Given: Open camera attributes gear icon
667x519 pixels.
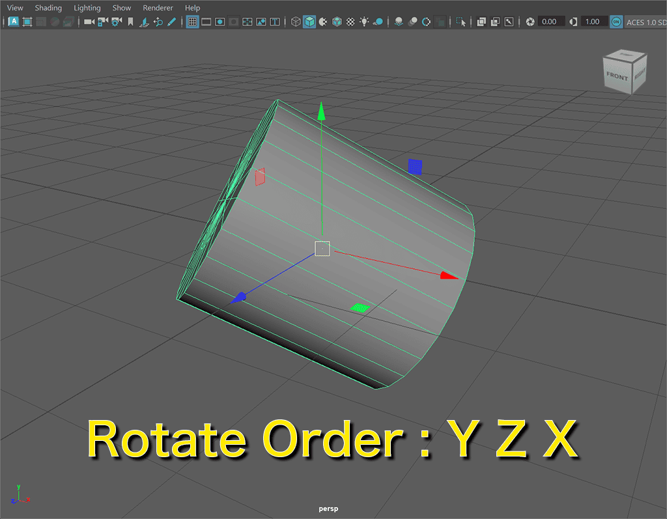Looking at the screenshot, I should (117, 21).
